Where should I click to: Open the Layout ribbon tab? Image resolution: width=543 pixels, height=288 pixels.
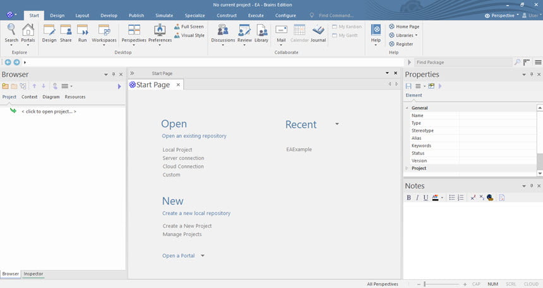pyautogui.click(x=82, y=16)
